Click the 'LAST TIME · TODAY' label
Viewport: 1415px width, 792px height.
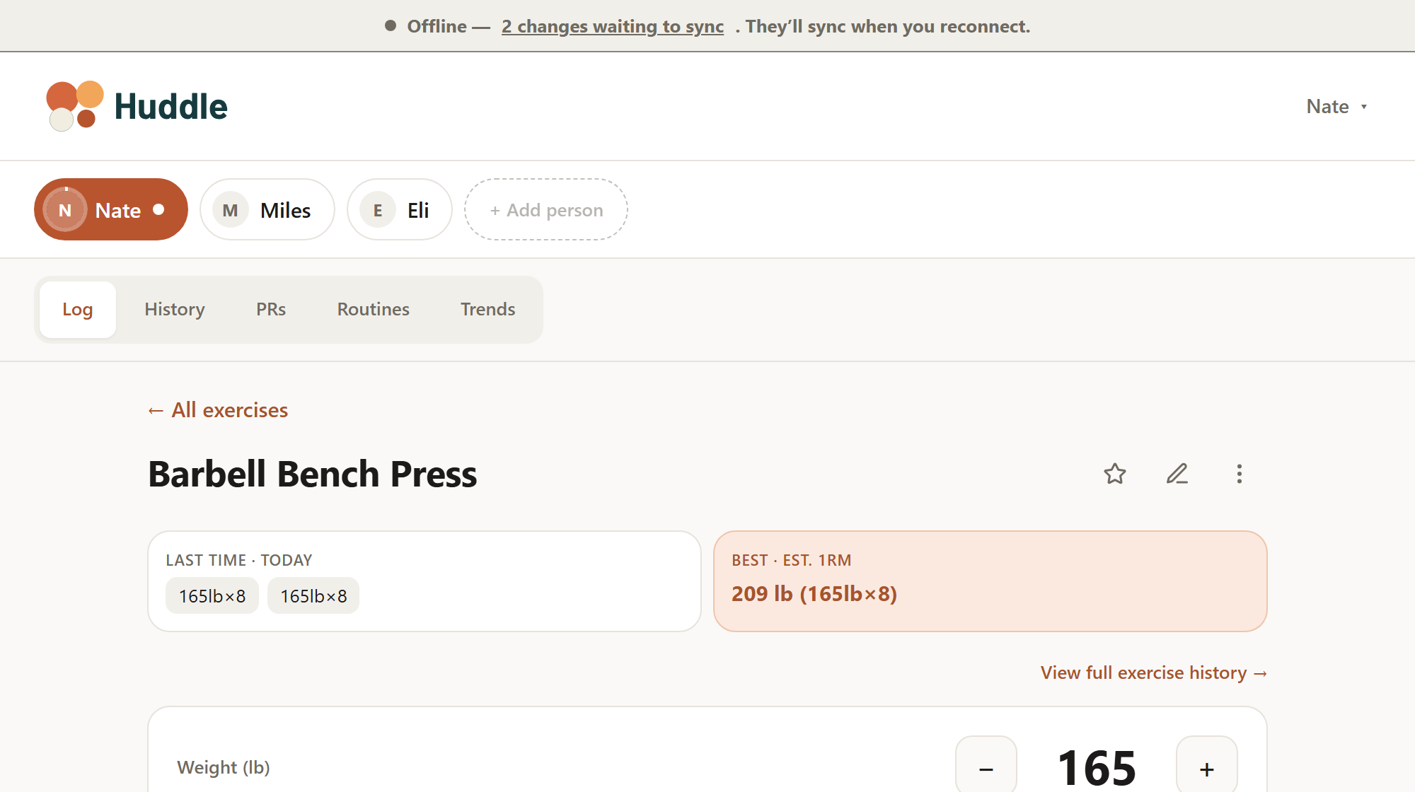point(239,560)
